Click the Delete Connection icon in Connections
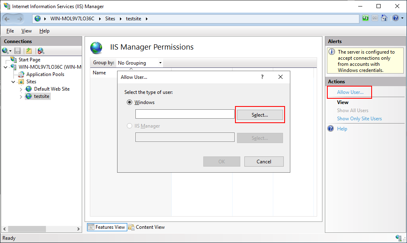The height and width of the screenshot is (243, 407). [x=41, y=51]
